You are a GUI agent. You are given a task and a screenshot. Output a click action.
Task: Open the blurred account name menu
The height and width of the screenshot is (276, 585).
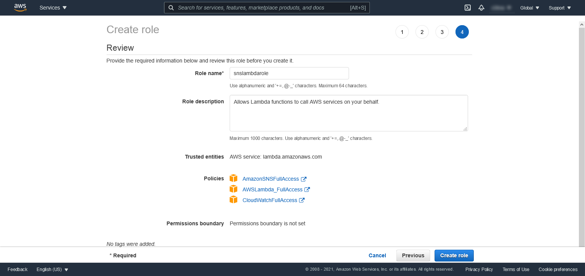(501, 8)
